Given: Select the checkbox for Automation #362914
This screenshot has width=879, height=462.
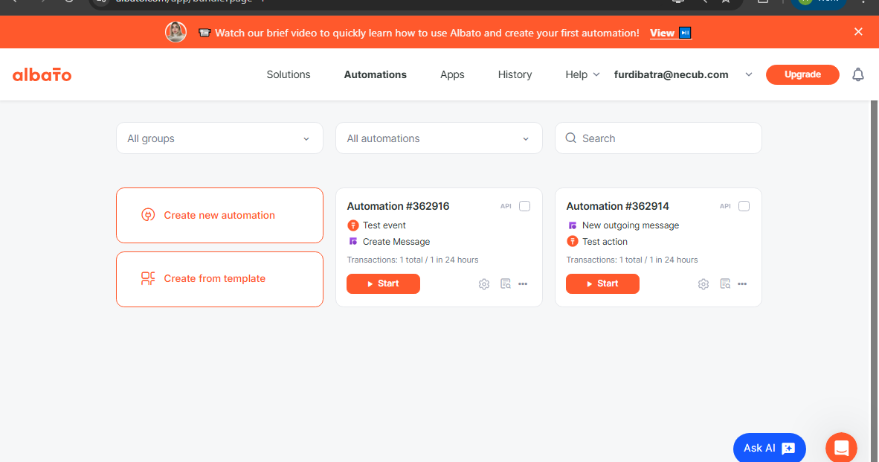Looking at the screenshot, I should tap(744, 206).
